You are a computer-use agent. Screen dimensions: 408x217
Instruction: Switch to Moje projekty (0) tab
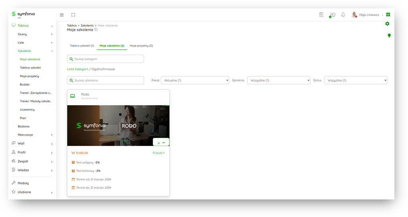click(x=141, y=45)
